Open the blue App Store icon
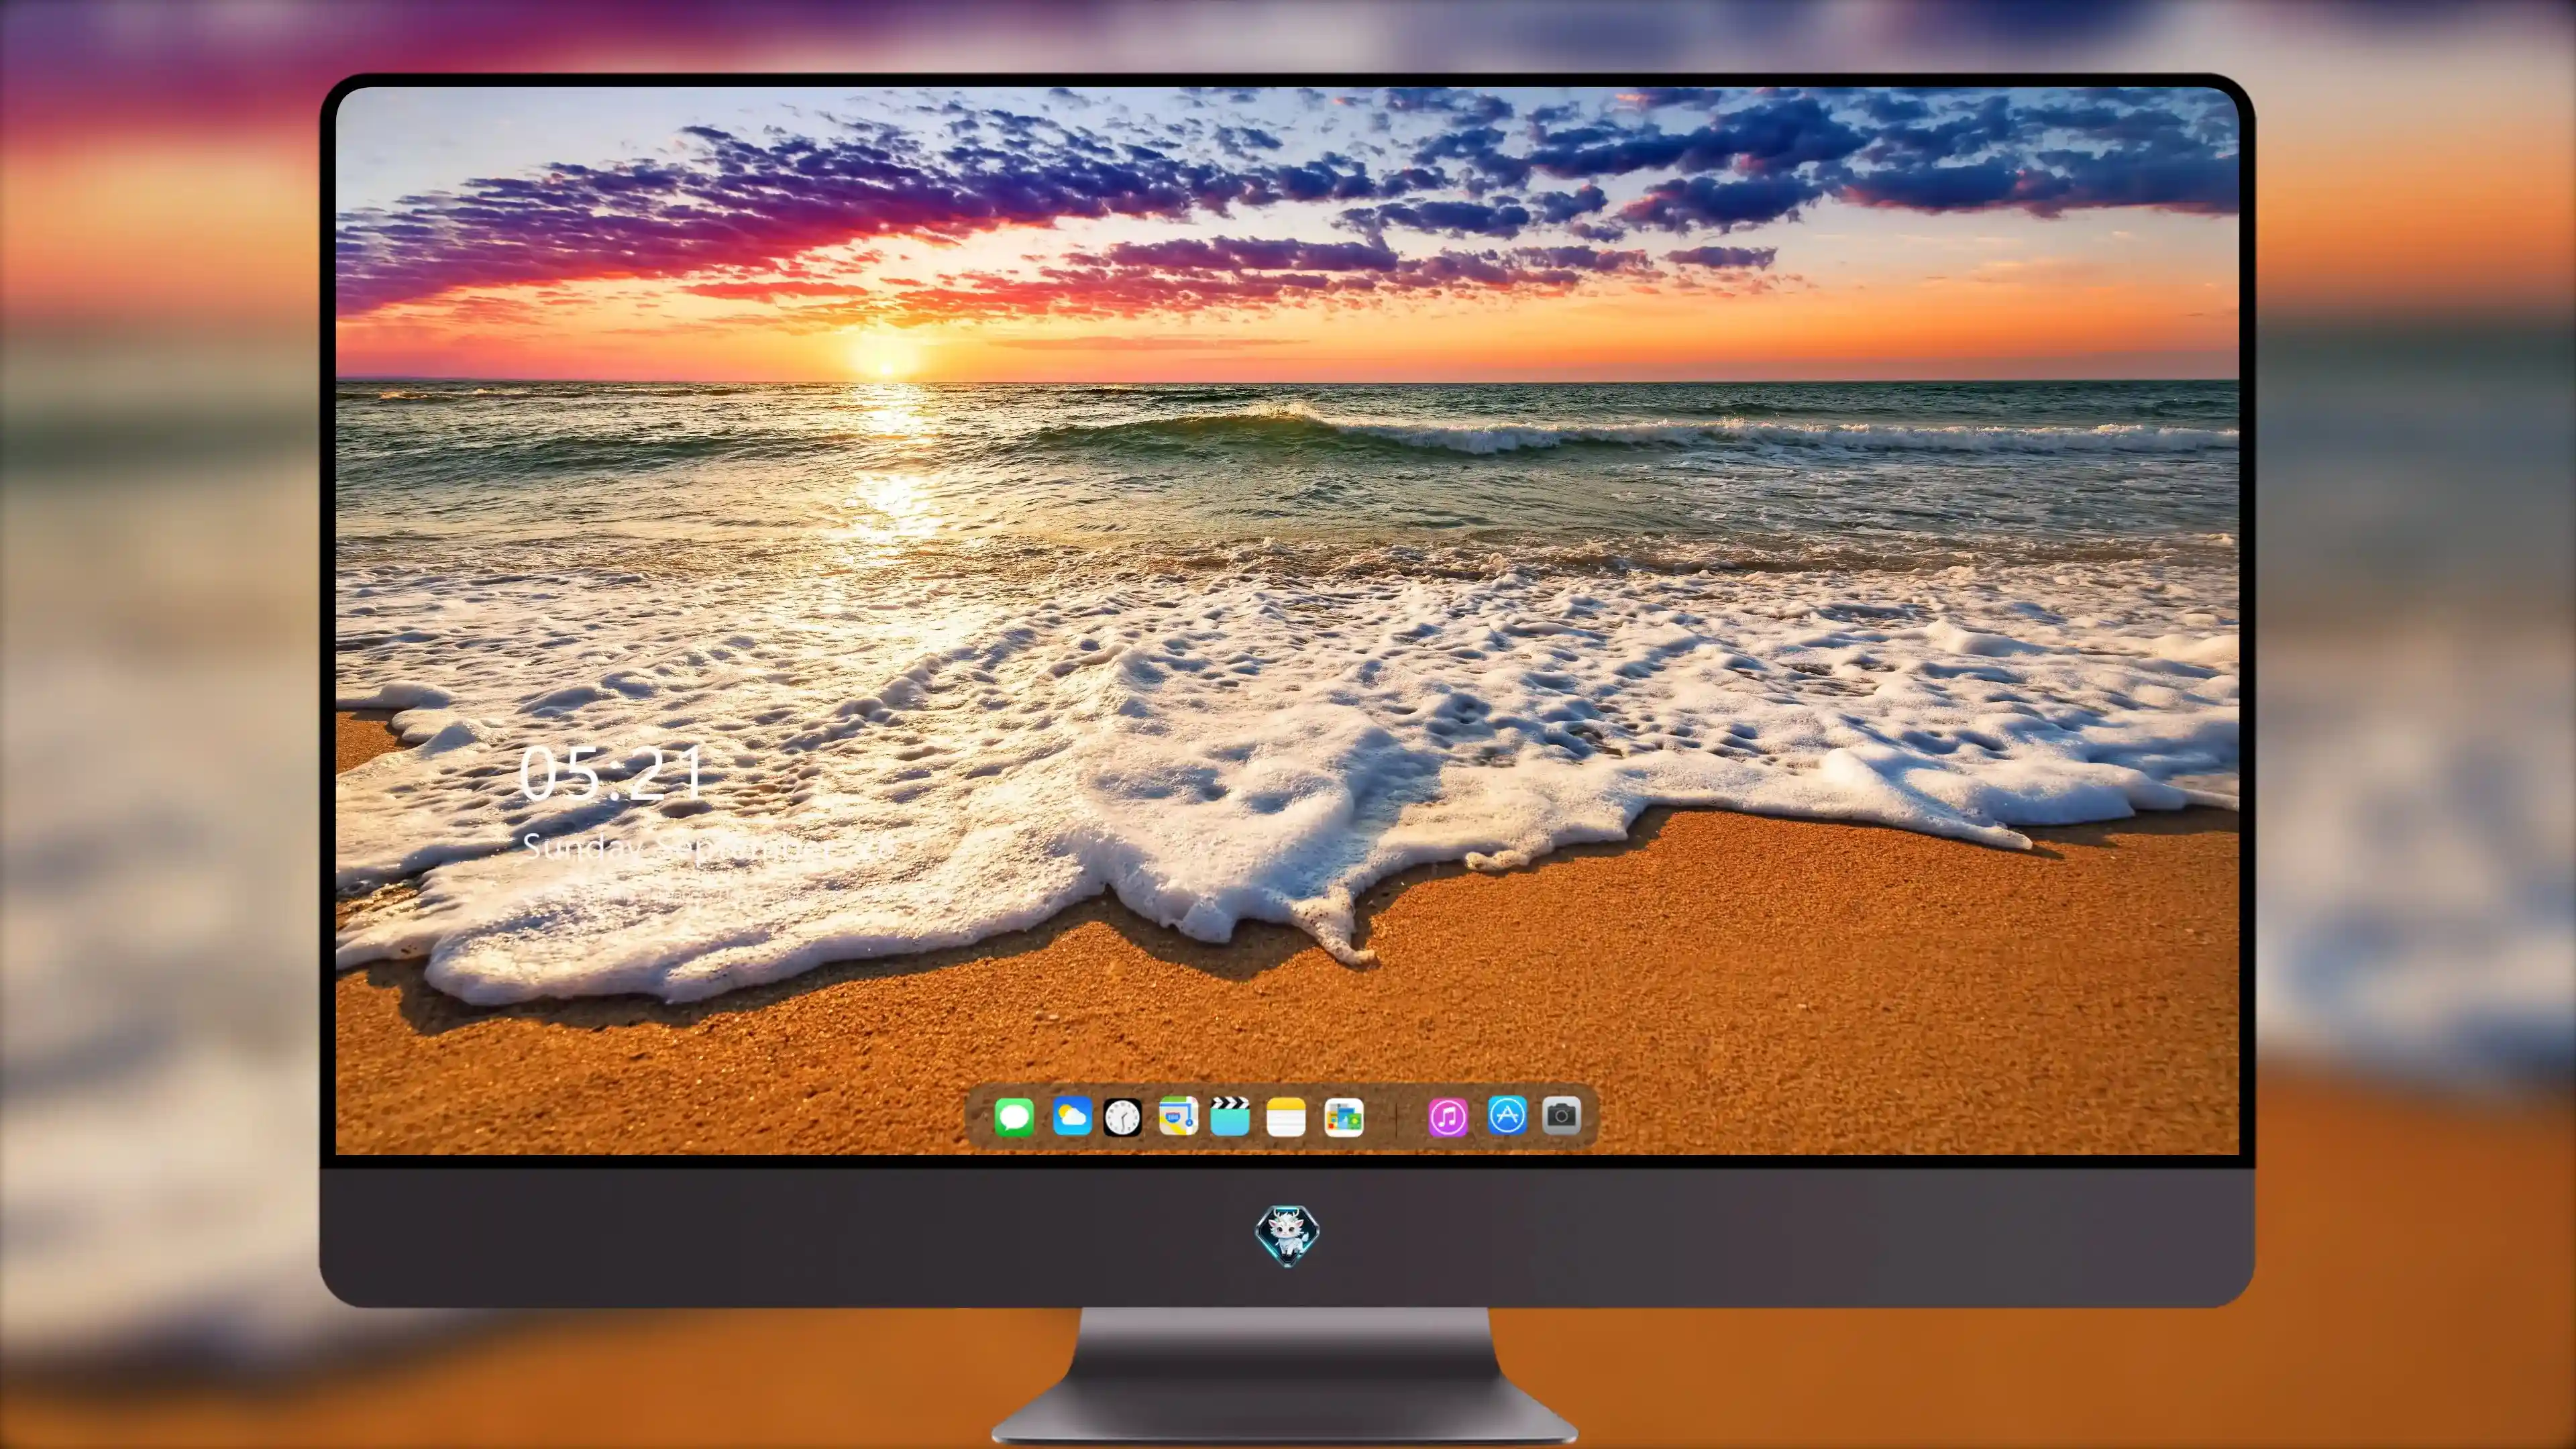 1507,1115
